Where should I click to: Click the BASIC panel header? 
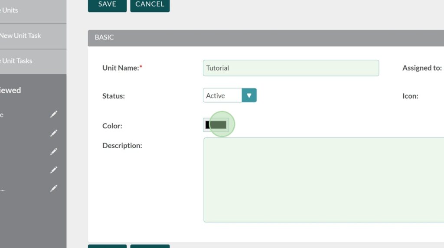tap(265, 38)
